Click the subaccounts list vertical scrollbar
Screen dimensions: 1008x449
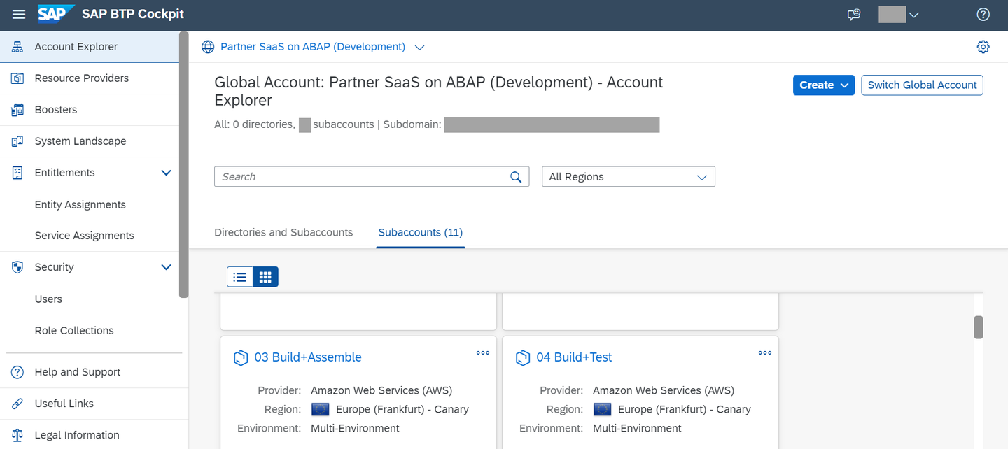979,327
